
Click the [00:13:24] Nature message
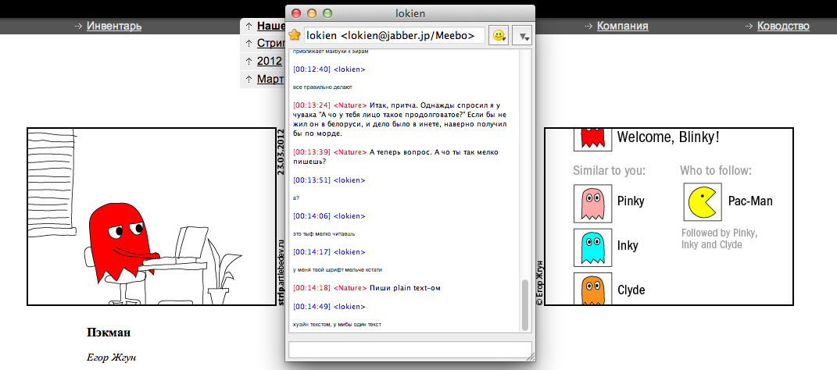click(399, 119)
